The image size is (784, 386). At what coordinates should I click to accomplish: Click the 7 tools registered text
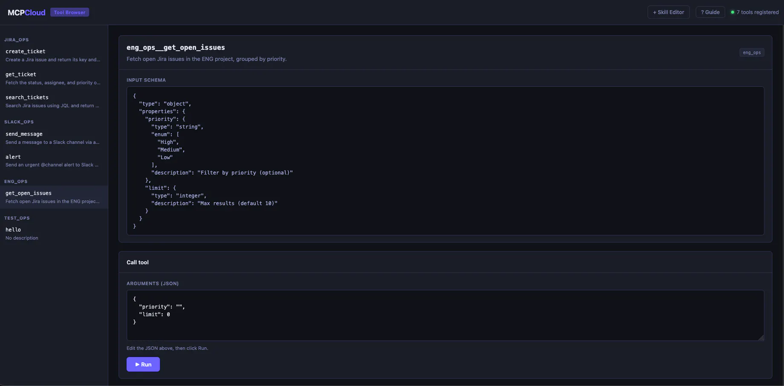tap(758, 12)
